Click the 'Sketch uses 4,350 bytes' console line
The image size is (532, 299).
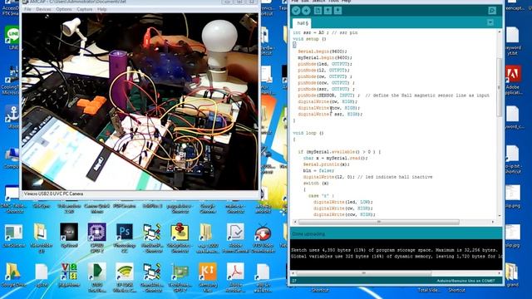point(394,250)
